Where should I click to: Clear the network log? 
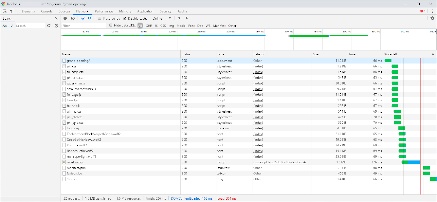73,18
